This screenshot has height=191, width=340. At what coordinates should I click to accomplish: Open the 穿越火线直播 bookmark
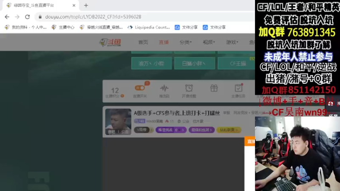[101, 27]
